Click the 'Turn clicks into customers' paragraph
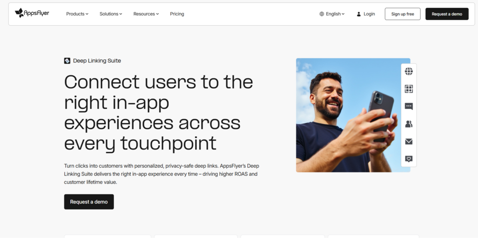Image resolution: width=478 pixels, height=238 pixels. 162,174
